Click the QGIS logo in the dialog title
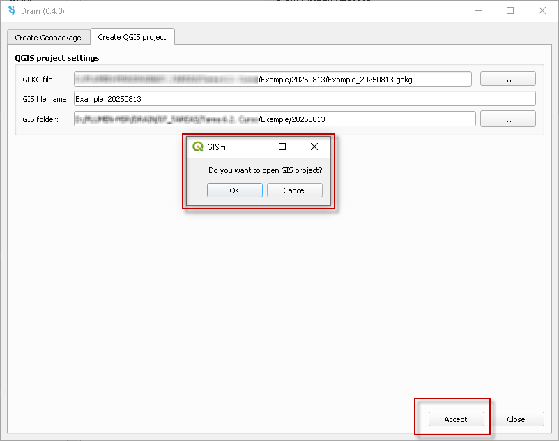The height and width of the screenshot is (441, 559). (197, 147)
